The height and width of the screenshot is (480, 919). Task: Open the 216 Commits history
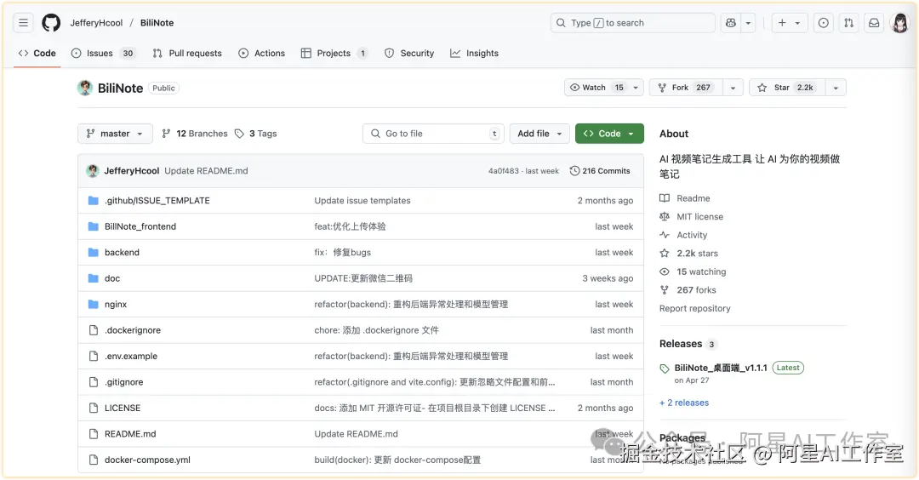pos(600,171)
